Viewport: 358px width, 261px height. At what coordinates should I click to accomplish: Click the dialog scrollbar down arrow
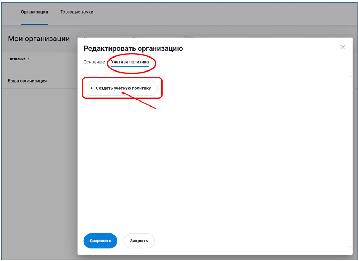tap(350, 247)
